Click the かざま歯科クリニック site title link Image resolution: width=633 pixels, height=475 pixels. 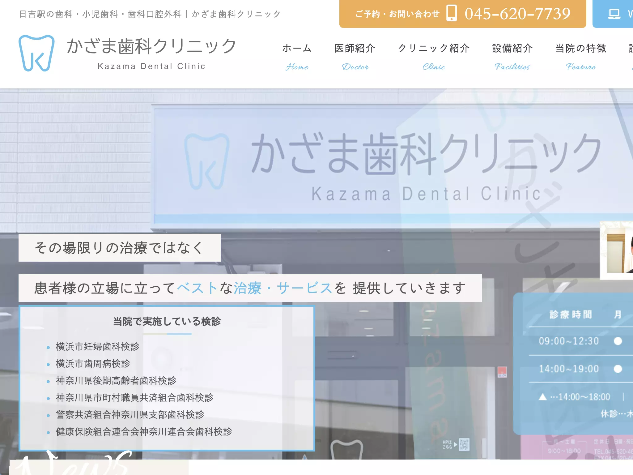[x=151, y=46]
